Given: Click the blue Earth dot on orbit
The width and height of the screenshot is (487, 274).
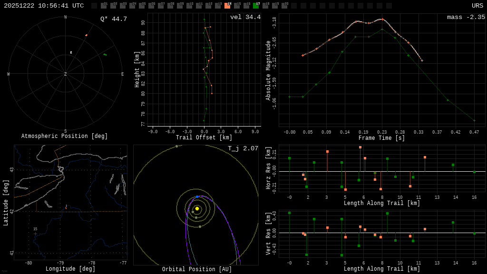Looking at the screenshot, I should point(197,196).
